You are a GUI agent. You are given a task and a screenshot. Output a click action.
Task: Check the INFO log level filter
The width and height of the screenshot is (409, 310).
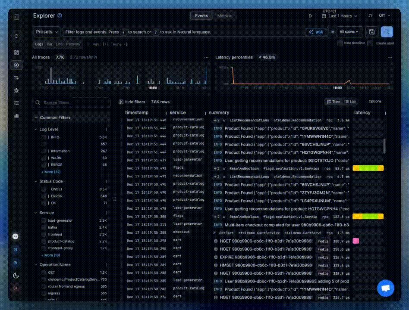coord(43,137)
